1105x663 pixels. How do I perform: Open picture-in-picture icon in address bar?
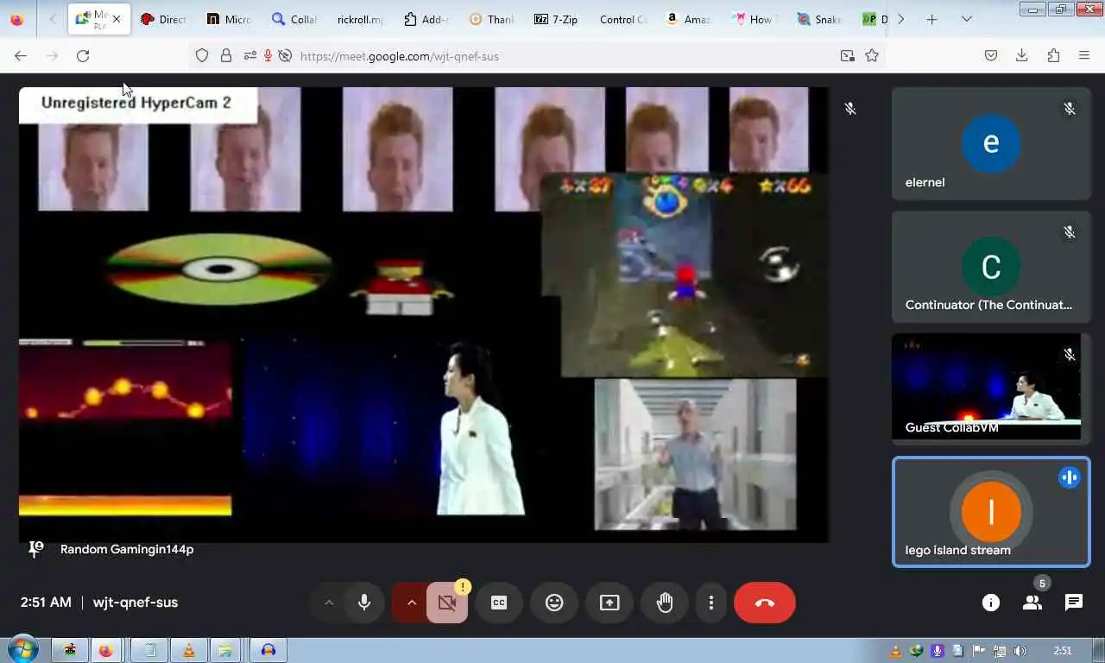848,55
